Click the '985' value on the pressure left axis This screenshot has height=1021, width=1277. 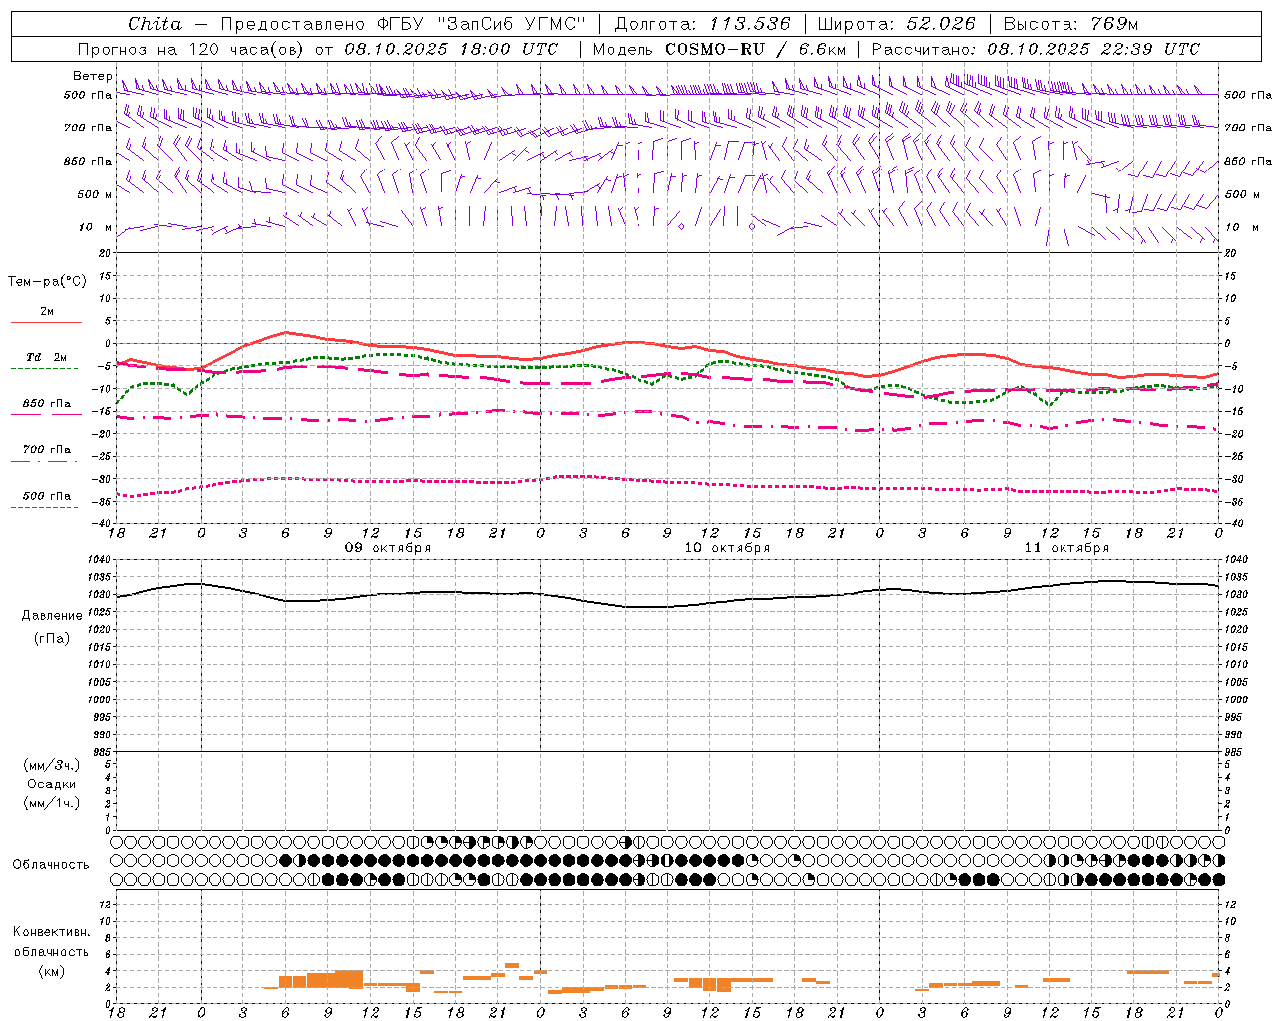click(104, 752)
